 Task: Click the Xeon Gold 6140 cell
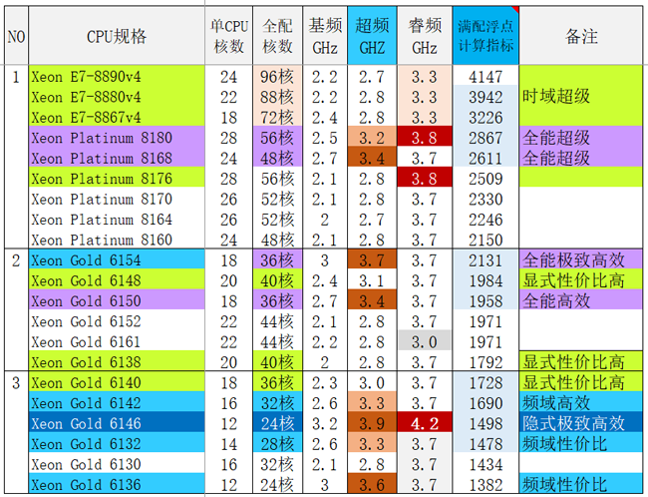117,382
